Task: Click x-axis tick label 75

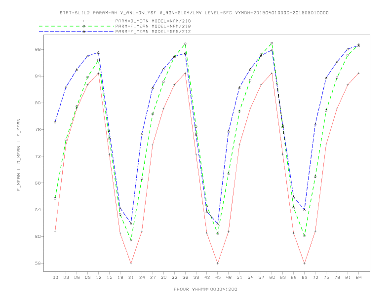Action: [x=326, y=277]
